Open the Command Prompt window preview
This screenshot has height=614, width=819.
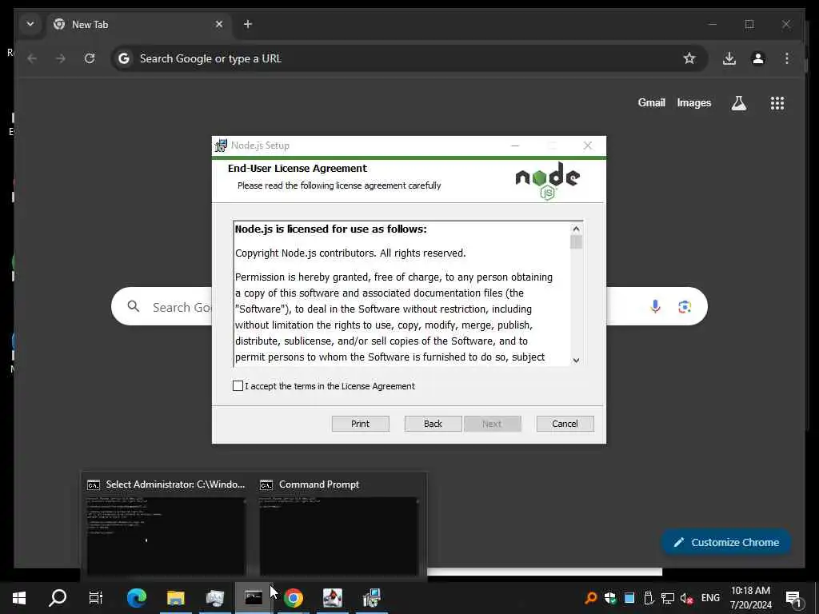[339, 528]
